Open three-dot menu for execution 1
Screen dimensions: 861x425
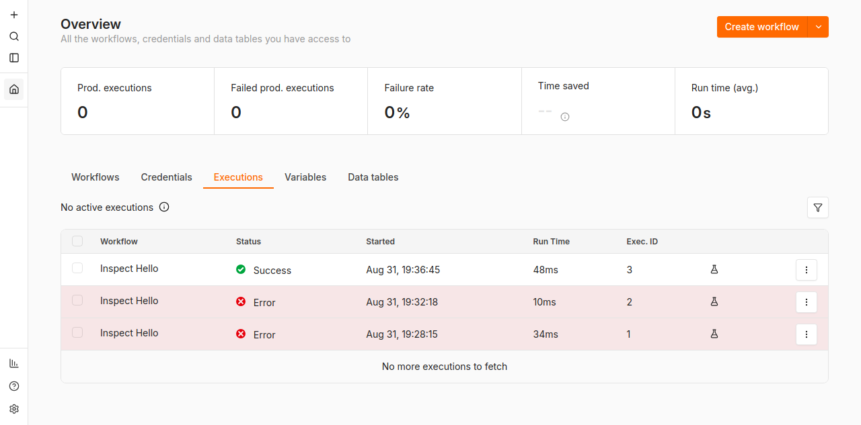point(807,334)
